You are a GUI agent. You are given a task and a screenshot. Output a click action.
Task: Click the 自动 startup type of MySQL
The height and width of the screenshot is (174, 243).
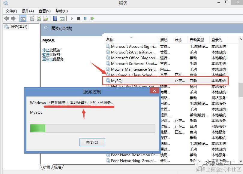point(193,81)
